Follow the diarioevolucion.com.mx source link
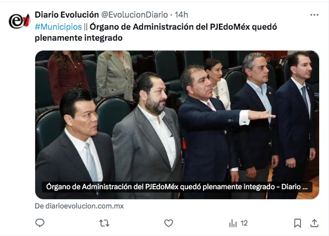This screenshot has width=329, height=236. (79, 206)
